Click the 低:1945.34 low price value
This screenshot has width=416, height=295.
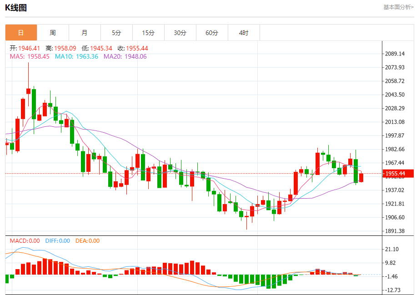tap(97, 48)
